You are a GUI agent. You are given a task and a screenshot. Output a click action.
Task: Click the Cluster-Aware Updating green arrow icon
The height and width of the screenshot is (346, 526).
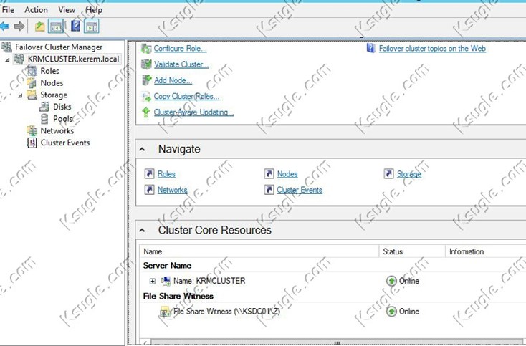tap(146, 112)
